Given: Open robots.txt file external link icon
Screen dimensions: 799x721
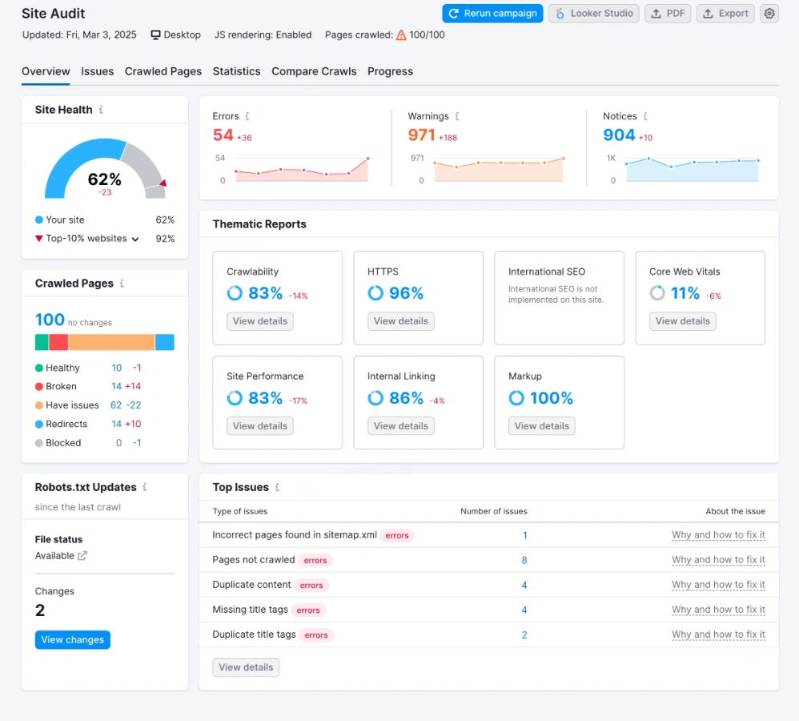Looking at the screenshot, I should tap(82, 556).
